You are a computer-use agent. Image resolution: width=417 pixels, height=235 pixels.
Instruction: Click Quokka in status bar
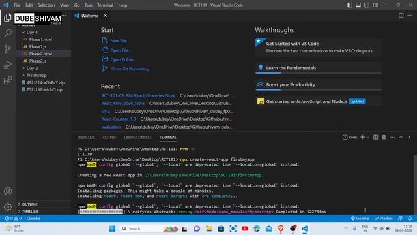(x=33, y=218)
